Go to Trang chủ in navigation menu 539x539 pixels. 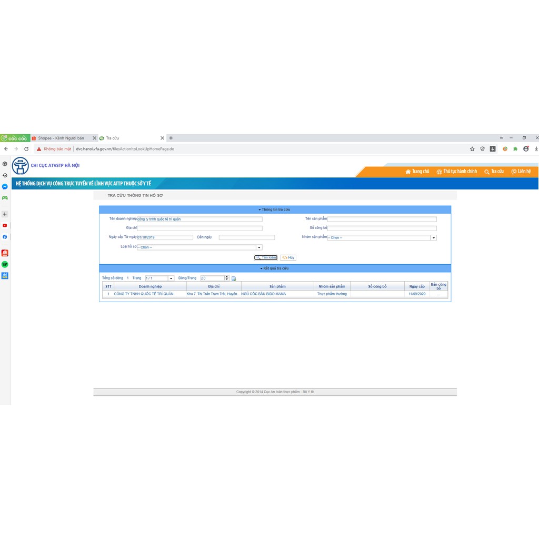(417, 172)
